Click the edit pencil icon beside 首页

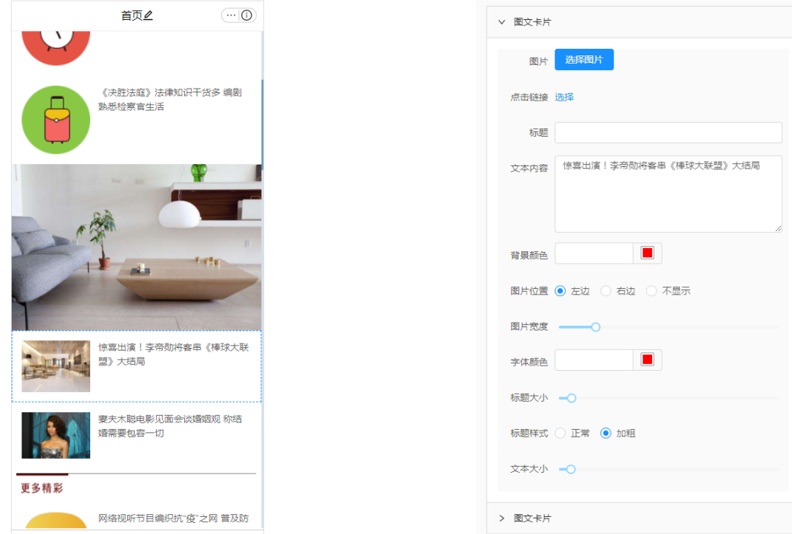(x=148, y=16)
